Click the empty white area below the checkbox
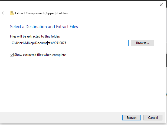167x125 pixels. coord(81,84)
